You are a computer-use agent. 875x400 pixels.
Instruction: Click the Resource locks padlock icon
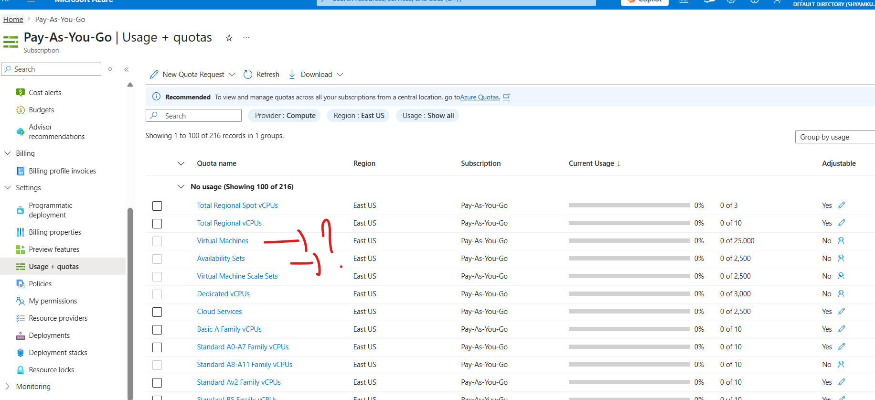(20, 370)
